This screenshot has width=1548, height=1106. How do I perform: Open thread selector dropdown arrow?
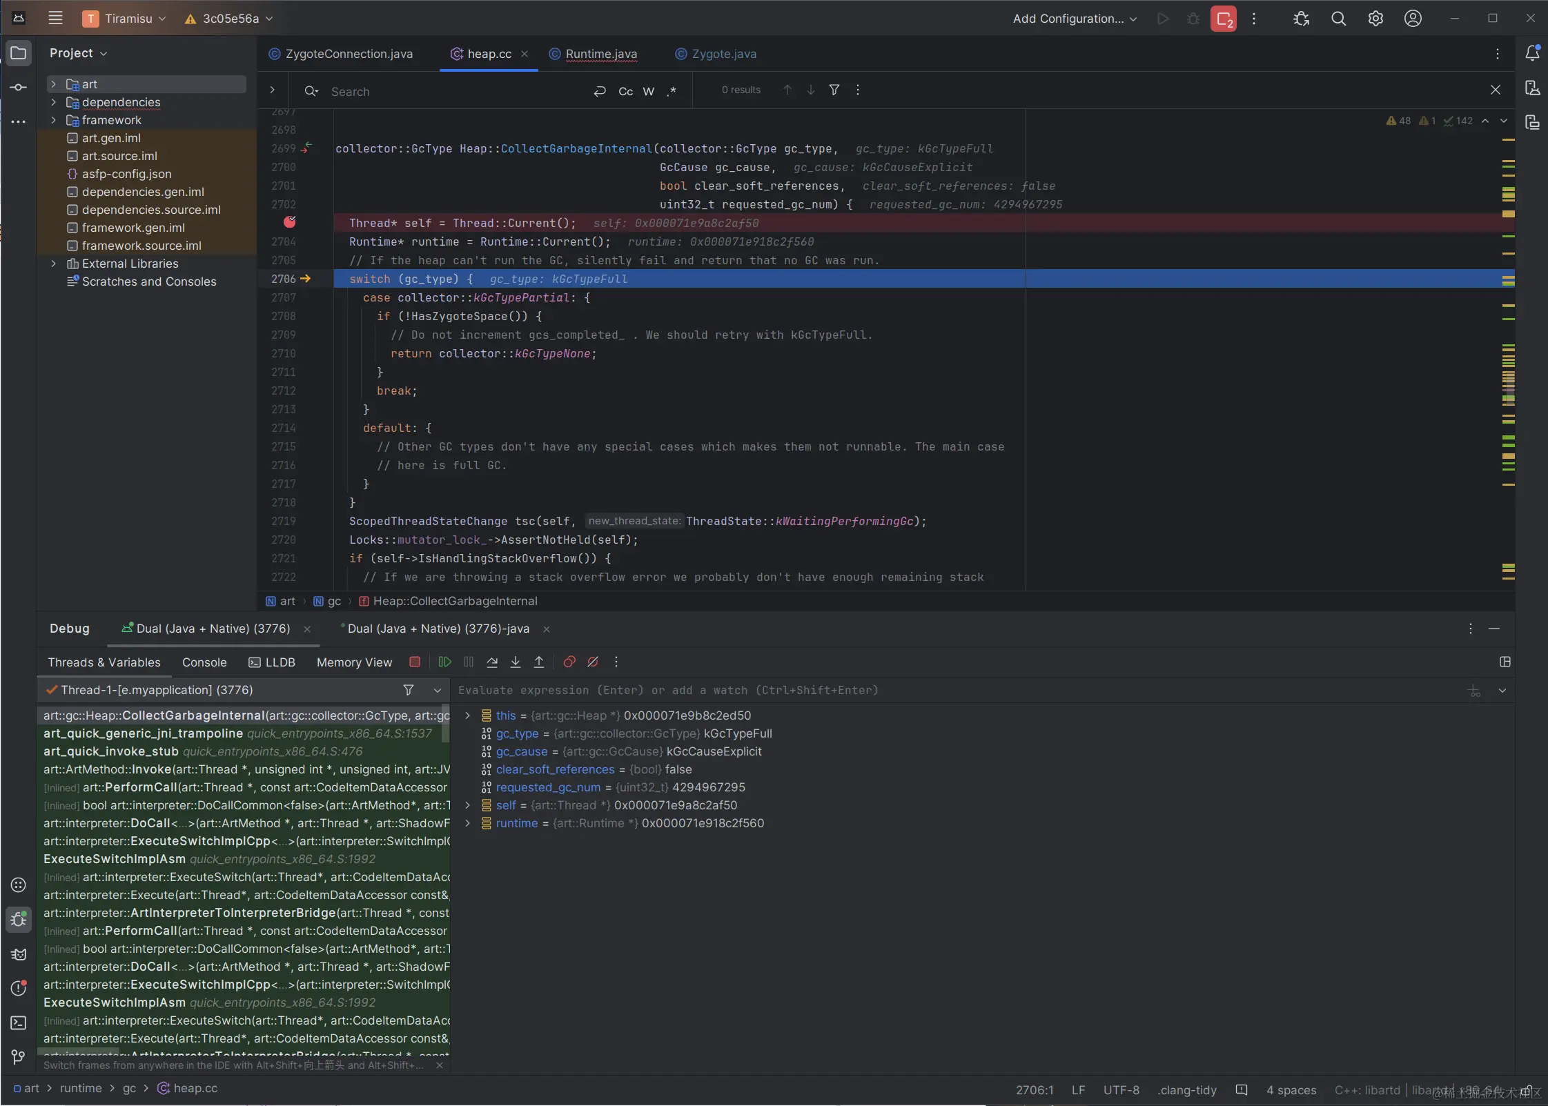(437, 690)
